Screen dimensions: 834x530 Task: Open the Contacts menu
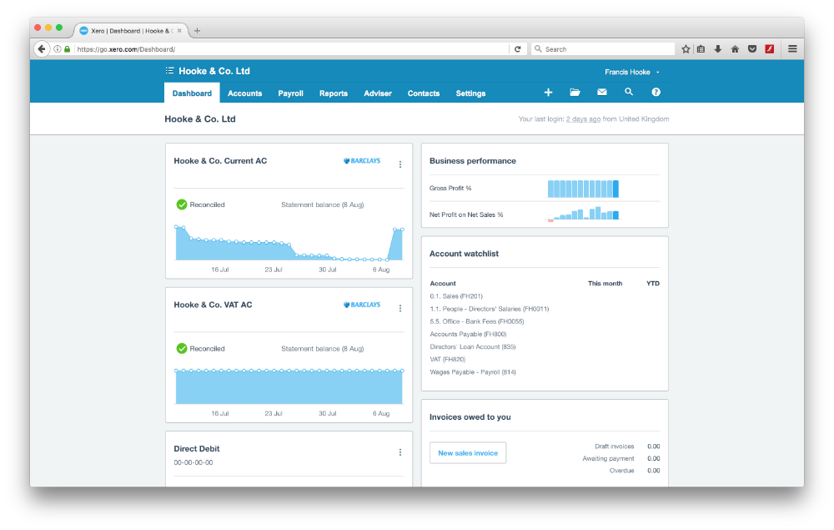[x=424, y=93]
